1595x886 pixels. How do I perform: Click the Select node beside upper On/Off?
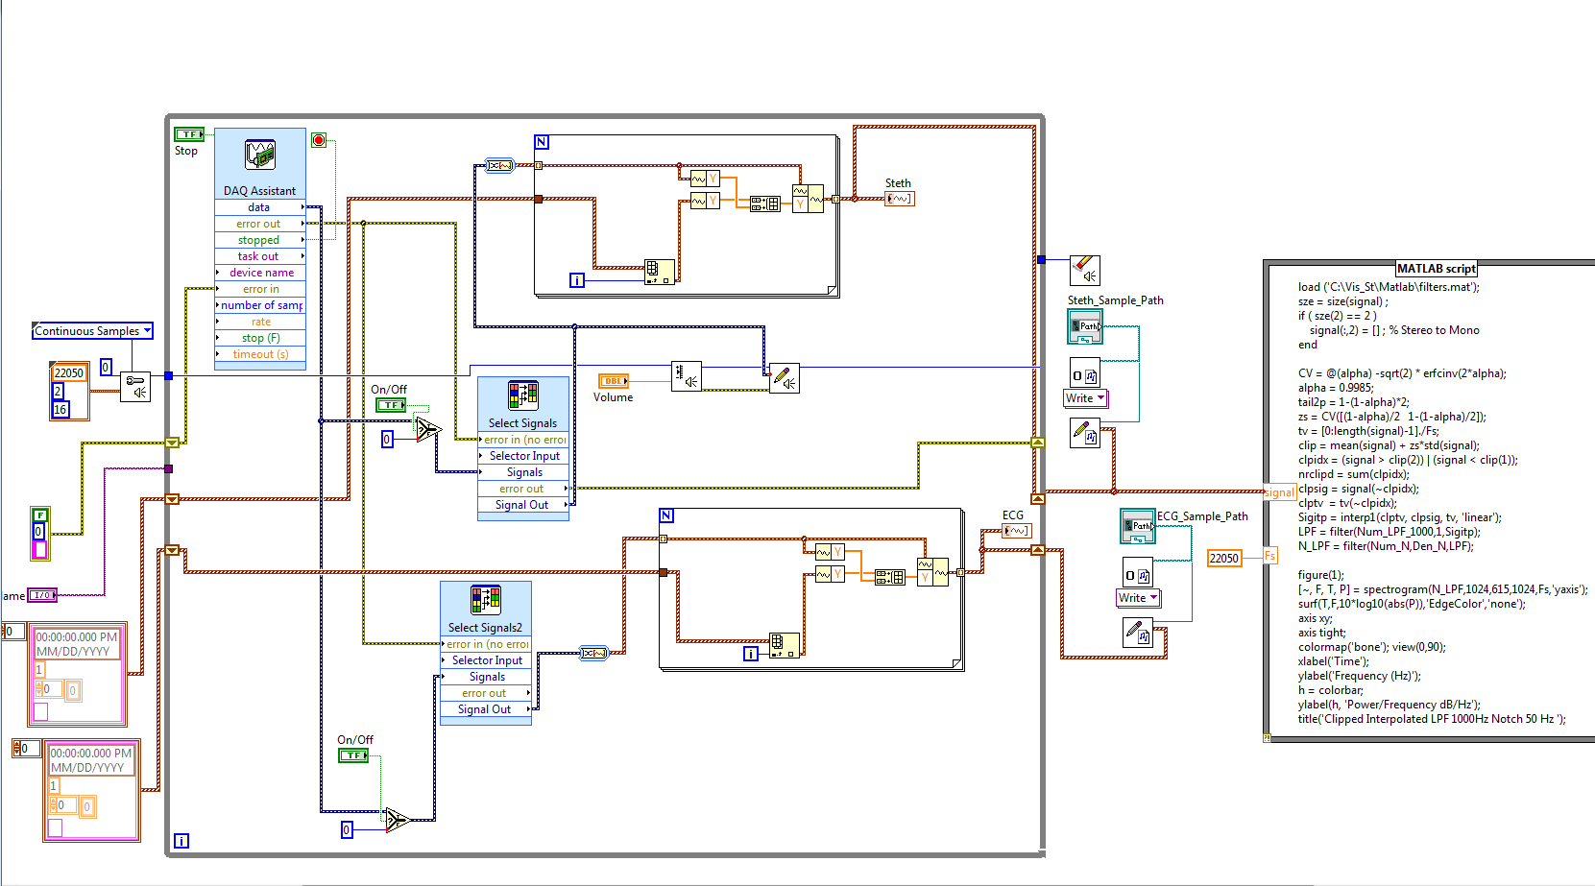(427, 428)
